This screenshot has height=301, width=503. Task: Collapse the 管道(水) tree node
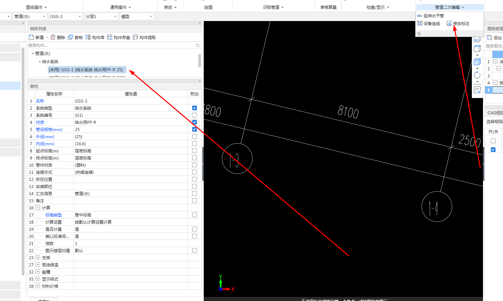33,54
